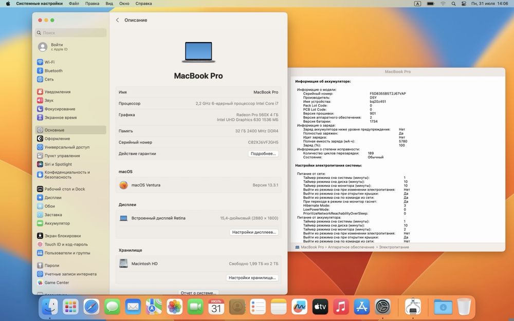This screenshot has height=321, width=514.
Task: Click the Поиск search field in sidebar
Action: 70,33
